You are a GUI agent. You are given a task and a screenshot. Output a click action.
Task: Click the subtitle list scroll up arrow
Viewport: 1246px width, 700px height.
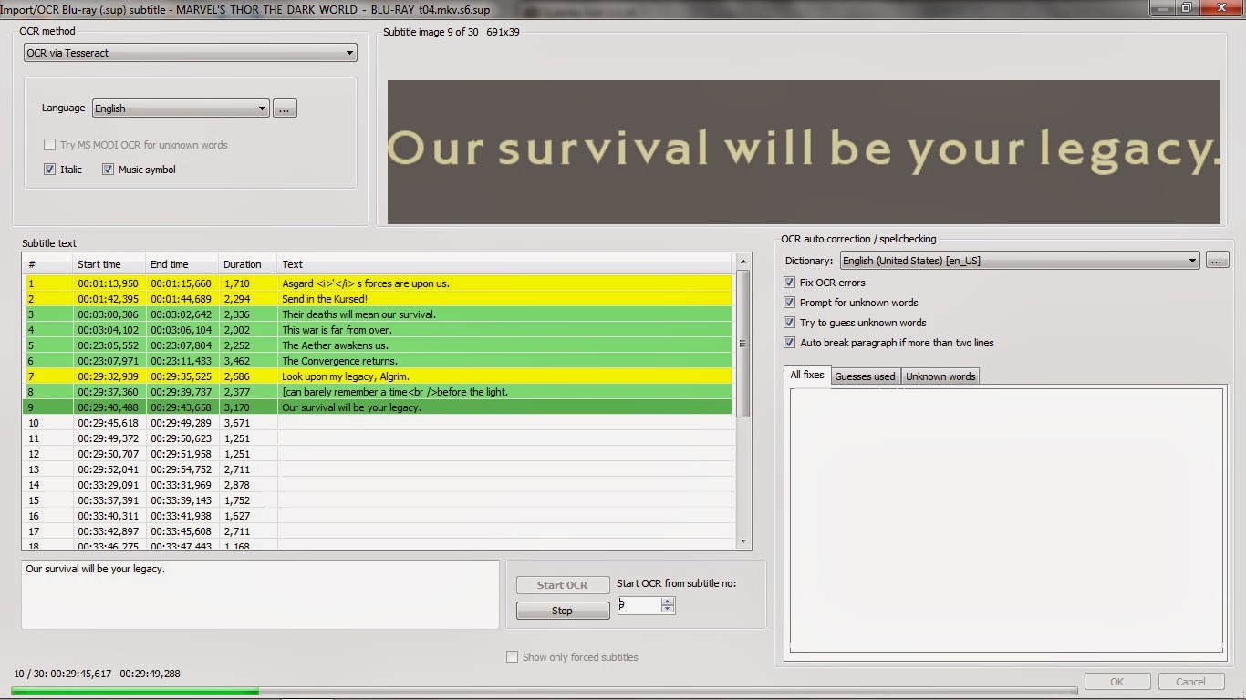(x=743, y=261)
